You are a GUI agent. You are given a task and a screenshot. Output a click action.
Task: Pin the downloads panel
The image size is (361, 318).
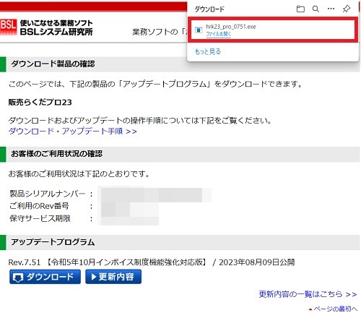347,9
